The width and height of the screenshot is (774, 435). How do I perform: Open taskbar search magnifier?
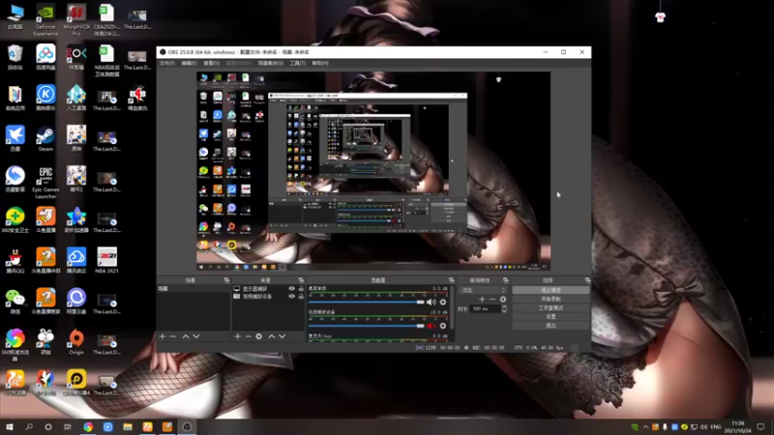(29, 426)
